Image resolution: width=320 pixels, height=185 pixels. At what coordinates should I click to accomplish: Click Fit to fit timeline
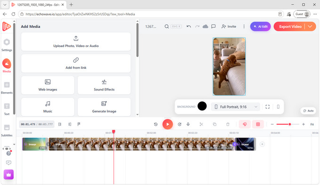tap(312, 124)
